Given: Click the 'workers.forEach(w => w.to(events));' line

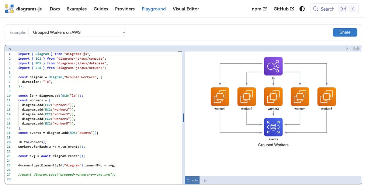Looking at the screenshot, I should tap(51, 147).
